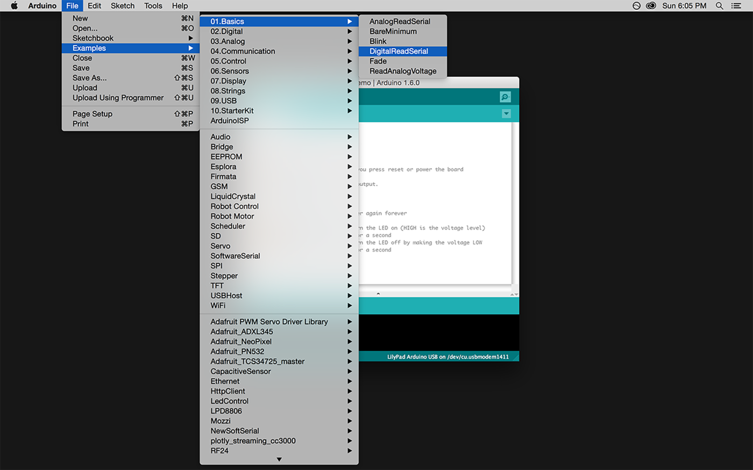The height and width of the screenshot is (470, 753).
Task: Choose Save from the File menu
Action: [131, 68]
